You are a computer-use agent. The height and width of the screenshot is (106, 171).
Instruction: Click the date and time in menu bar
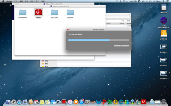(151, 1)
